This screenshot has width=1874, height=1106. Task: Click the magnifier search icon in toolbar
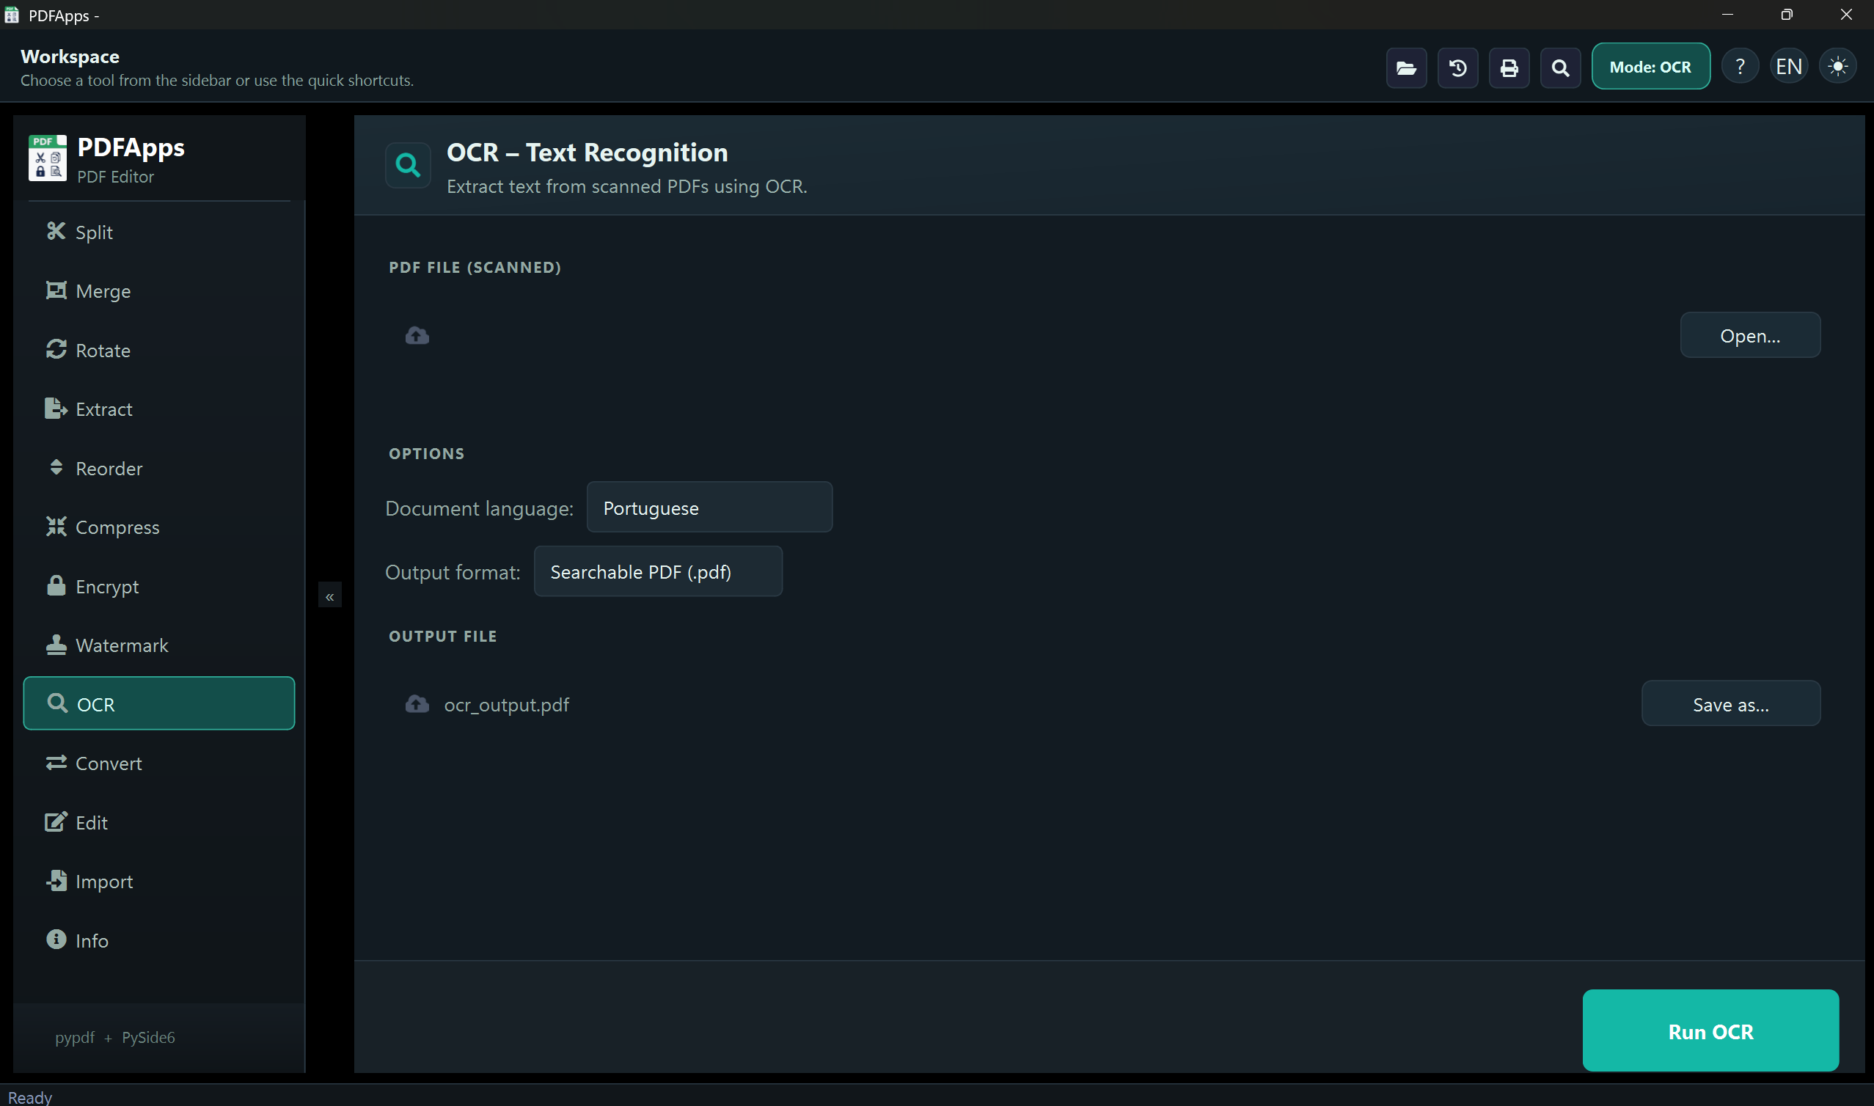click(1560, 67)
